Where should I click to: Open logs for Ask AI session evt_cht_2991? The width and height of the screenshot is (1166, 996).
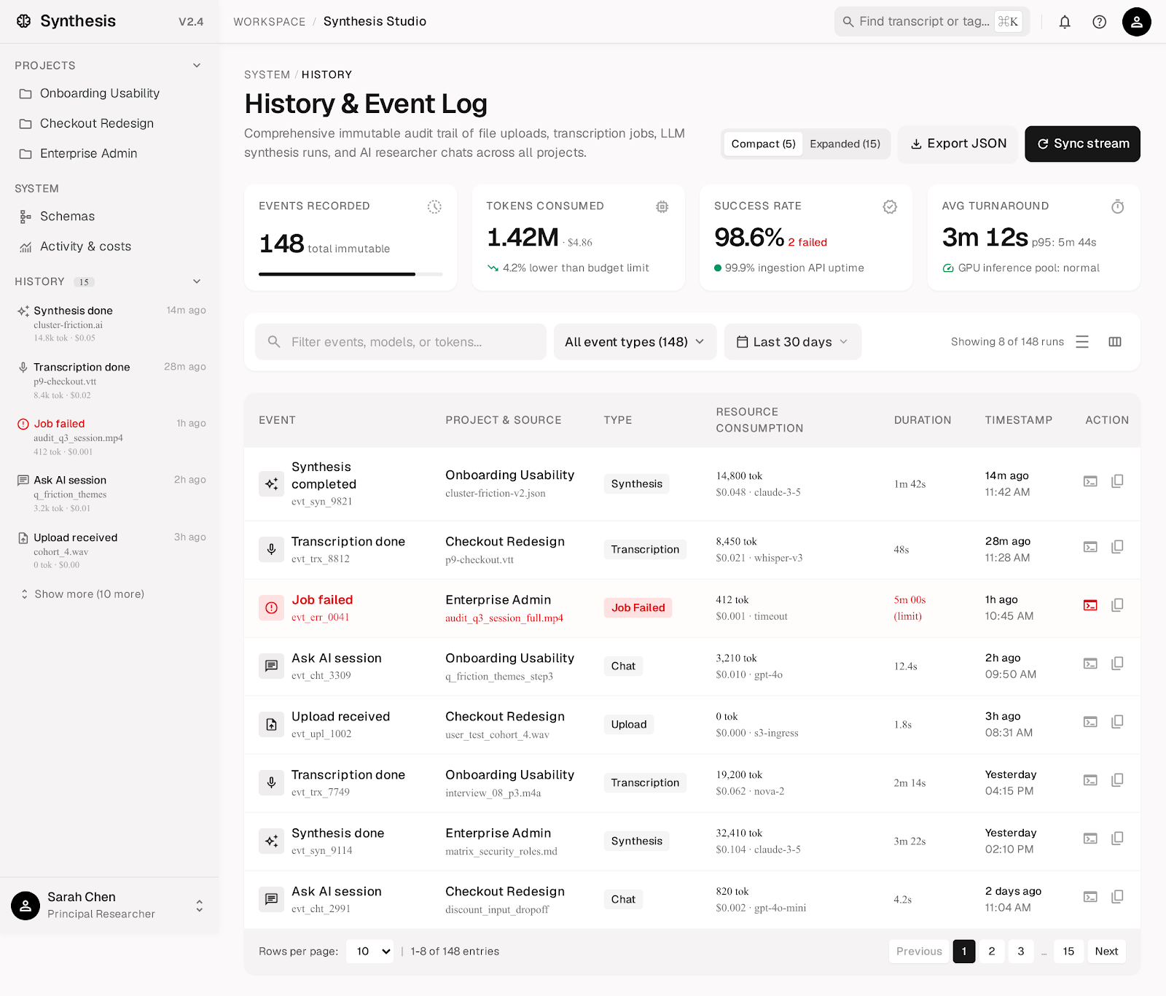[1090, 897]
